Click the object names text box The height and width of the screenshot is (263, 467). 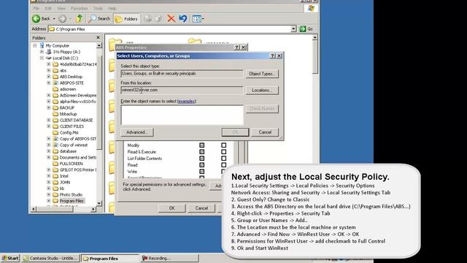182,115
